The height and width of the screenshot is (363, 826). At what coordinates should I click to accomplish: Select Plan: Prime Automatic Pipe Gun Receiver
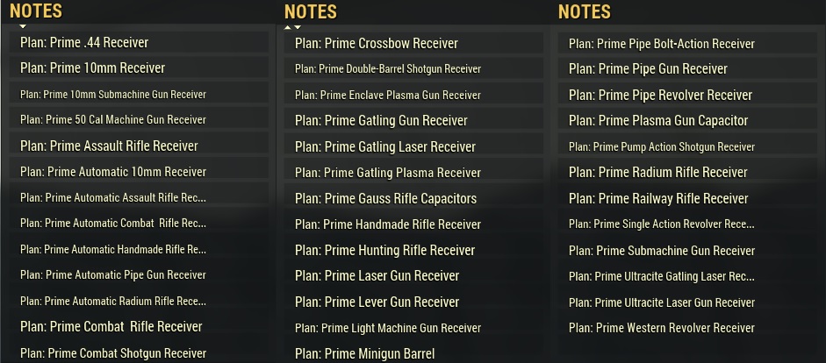[x=113, y=274]
